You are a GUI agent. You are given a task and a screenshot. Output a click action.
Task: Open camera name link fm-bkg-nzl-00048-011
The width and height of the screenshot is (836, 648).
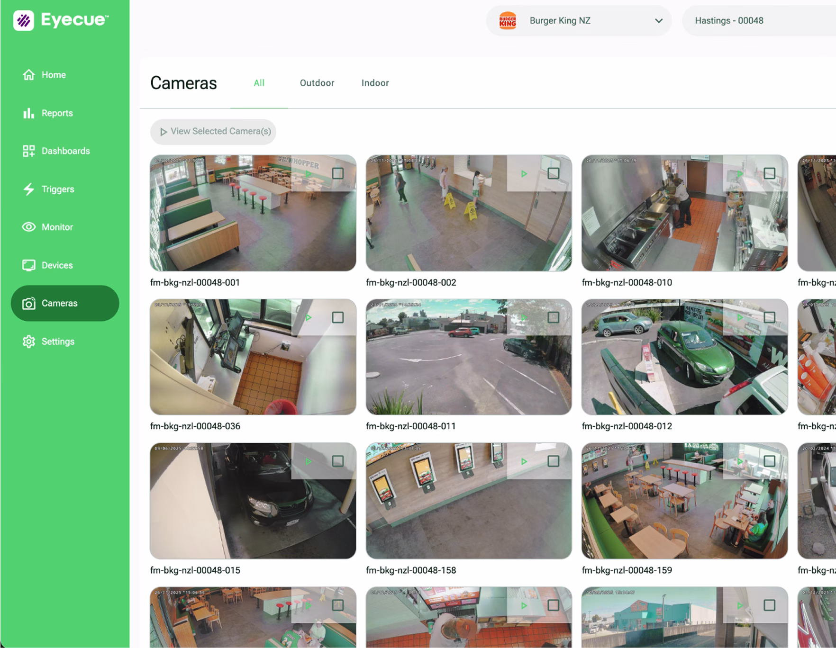[x=410, y=426]
